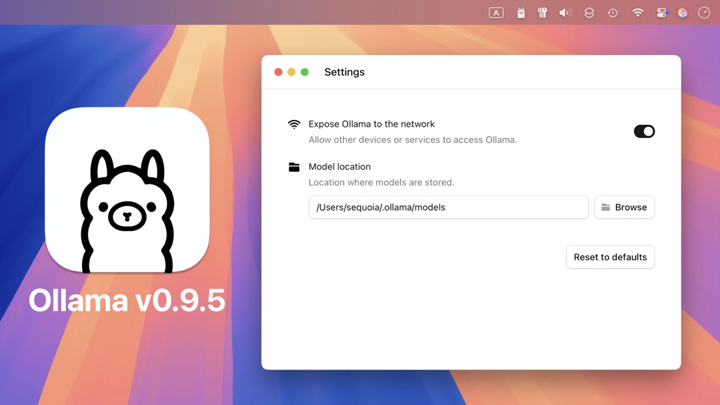Click the folder icon beside Model location label

294,167
